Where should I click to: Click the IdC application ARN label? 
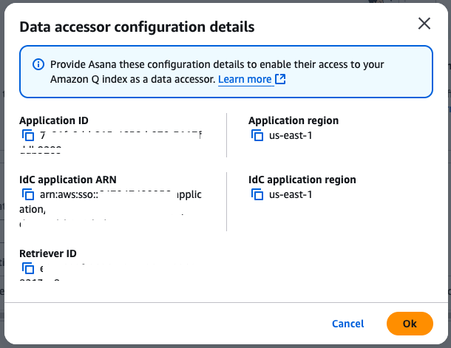(x=68, y=180)
